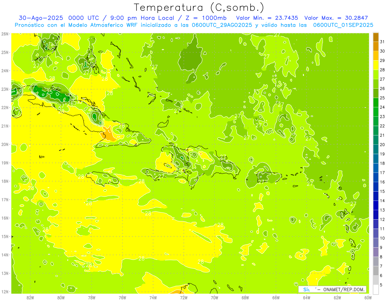Image resolution: width=391 pixels, height=302 pixels.
Task: Click the '74W' longitude axis label
Action: 153,297
